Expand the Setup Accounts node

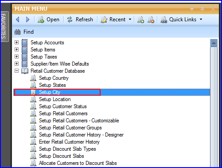[17, 43]
